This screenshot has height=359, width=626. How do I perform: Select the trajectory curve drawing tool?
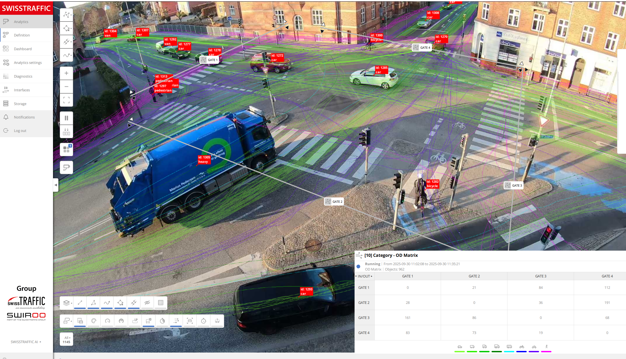tap(66, 55)
